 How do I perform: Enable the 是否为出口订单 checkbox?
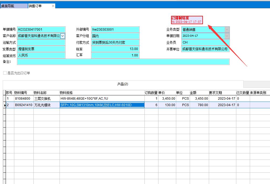point(5,73)
